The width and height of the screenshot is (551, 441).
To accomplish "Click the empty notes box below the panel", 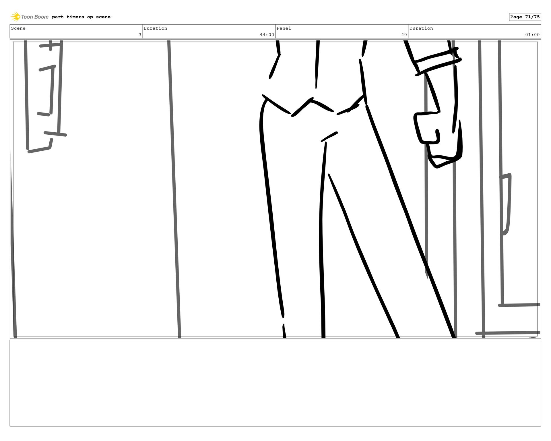I will [x=275, y=383].
